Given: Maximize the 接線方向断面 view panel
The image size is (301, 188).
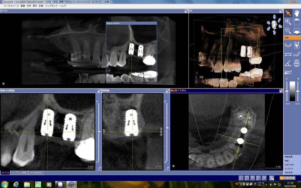Looking at the screenshot, I should (99, 91).
